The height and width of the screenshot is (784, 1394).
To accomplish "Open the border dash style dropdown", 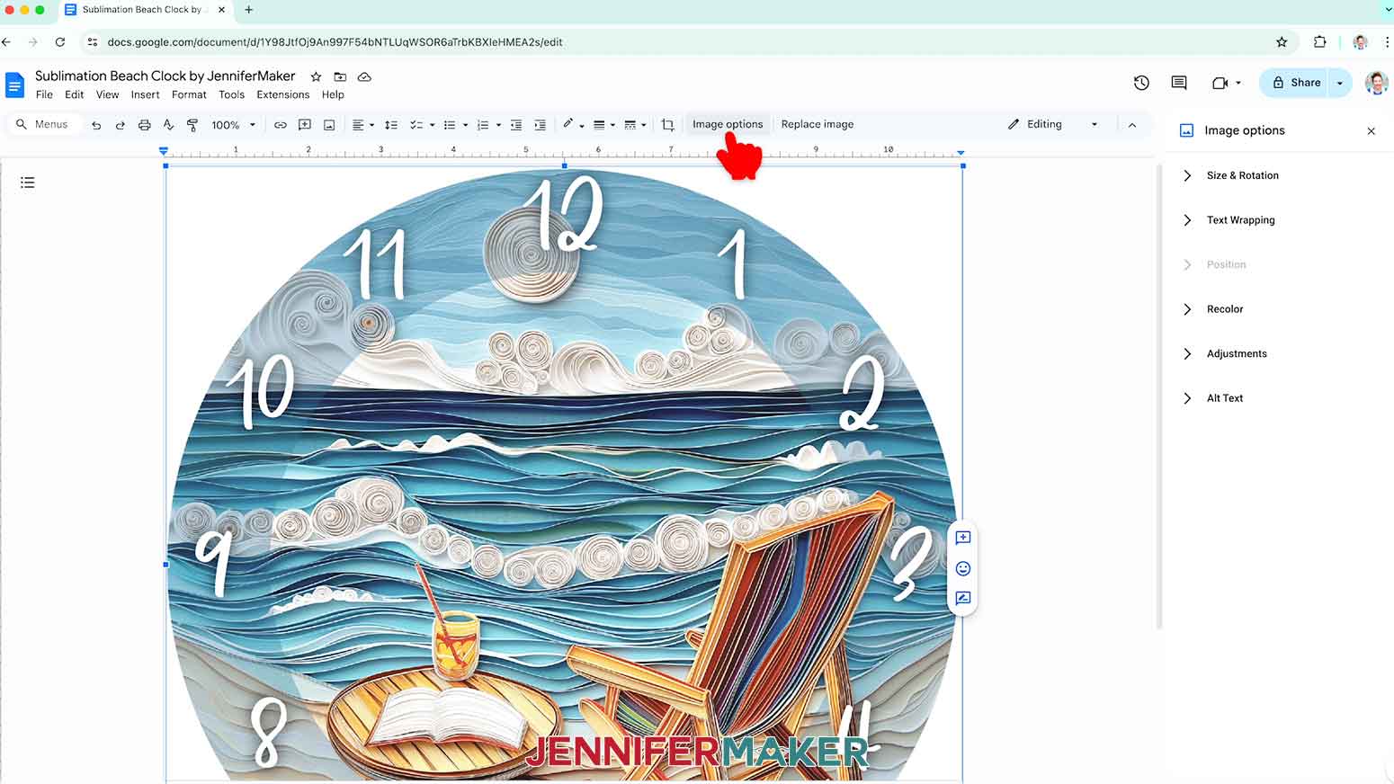I will (x=635, y=125).
